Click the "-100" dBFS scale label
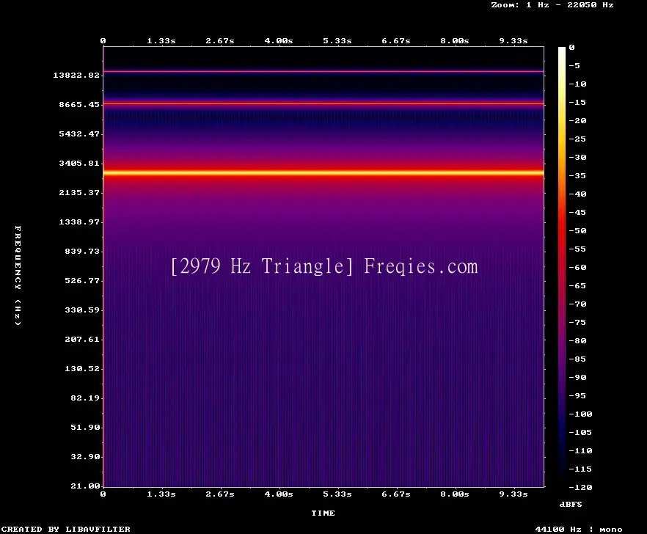647x534 pixels. pos(580,414)
